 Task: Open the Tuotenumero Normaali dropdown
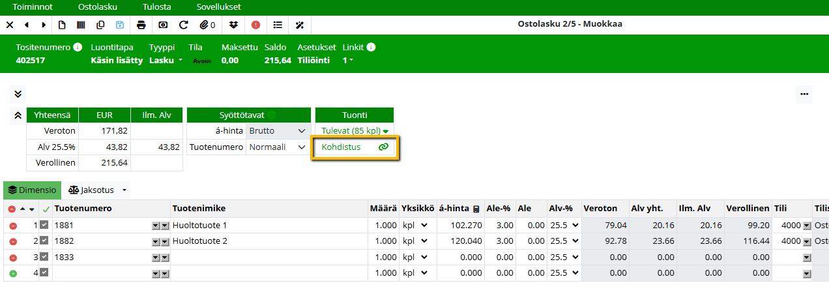pos(277,147)
